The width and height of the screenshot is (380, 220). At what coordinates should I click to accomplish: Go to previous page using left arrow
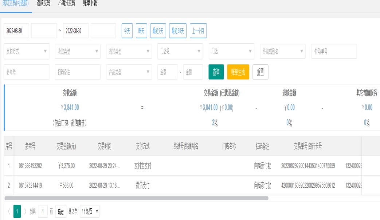[9, 212]
